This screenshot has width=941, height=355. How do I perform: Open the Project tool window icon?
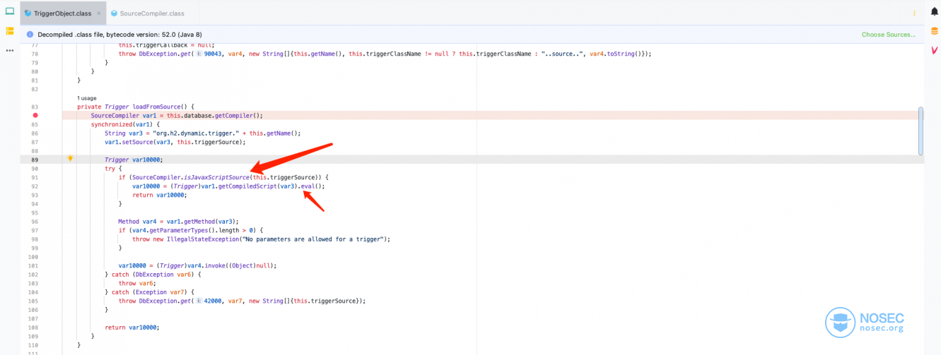tap(9, 11)
